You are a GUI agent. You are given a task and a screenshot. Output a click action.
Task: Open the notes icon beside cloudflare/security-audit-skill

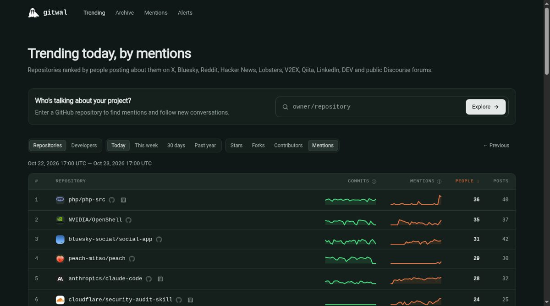tap(190, 300)
